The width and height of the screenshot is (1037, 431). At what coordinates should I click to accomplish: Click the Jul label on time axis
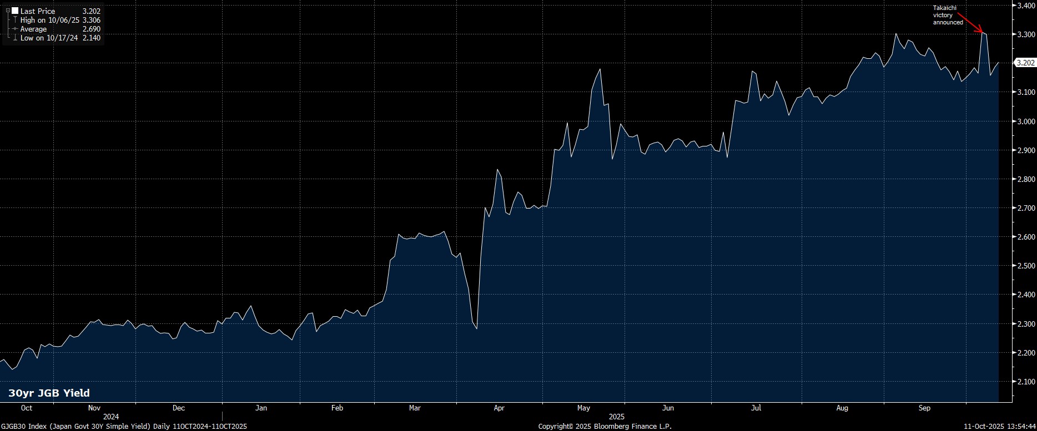(x=756, y=408)
